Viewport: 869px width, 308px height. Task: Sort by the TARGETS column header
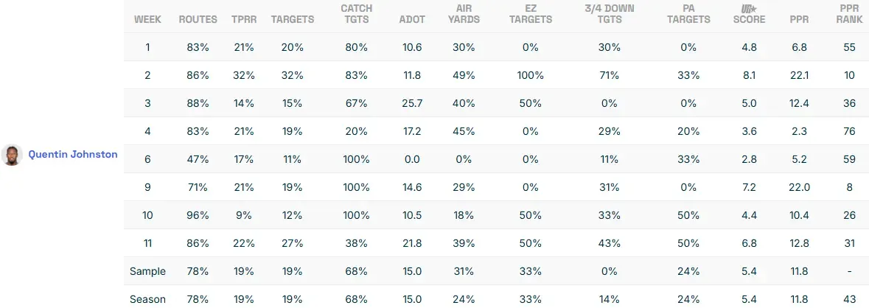click(x=292, y=20)
